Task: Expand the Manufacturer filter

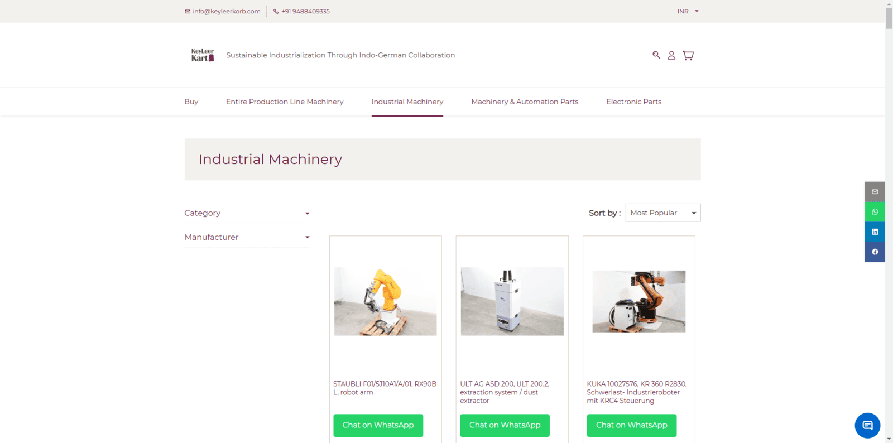Action: coord(247,237)
